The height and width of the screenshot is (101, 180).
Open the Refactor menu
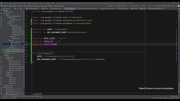(x=29, y=3)
